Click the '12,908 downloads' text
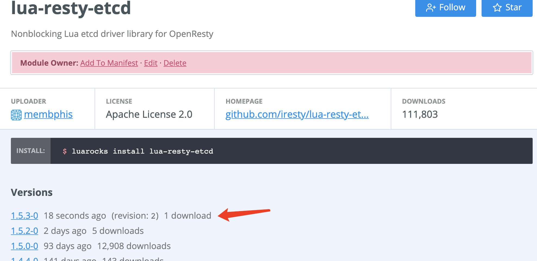This screenshot has height=261, width=537. tap(134, 246)
